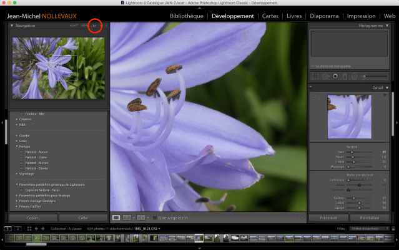
Task: Switch to the Cartes module
Action: point(270,16)
